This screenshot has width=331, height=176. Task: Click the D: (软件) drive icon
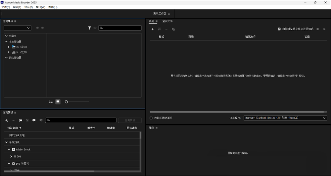click(14, 52)
